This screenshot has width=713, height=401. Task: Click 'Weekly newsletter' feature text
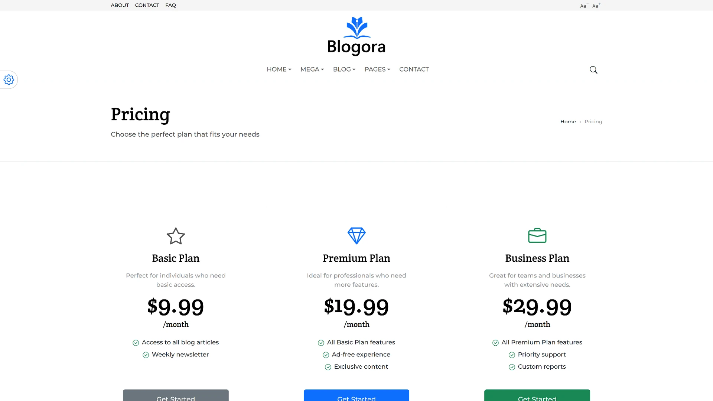tap(180, 355)
